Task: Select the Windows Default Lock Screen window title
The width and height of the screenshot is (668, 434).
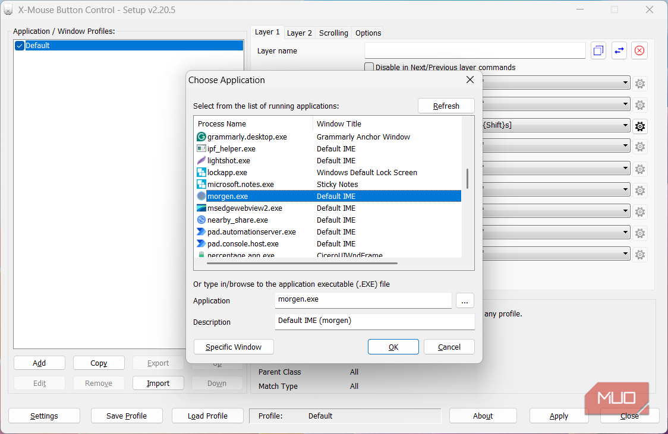Action: [x=367, y=172]
